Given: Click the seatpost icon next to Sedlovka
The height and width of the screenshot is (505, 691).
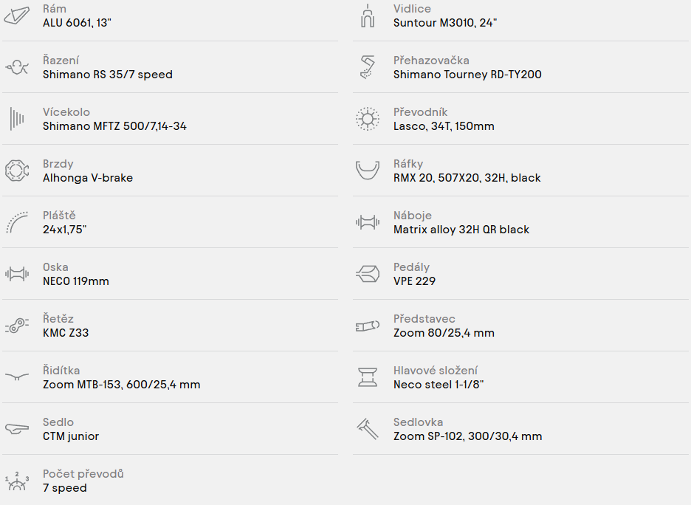Looking at the screenshot, I should pos(368,429).
